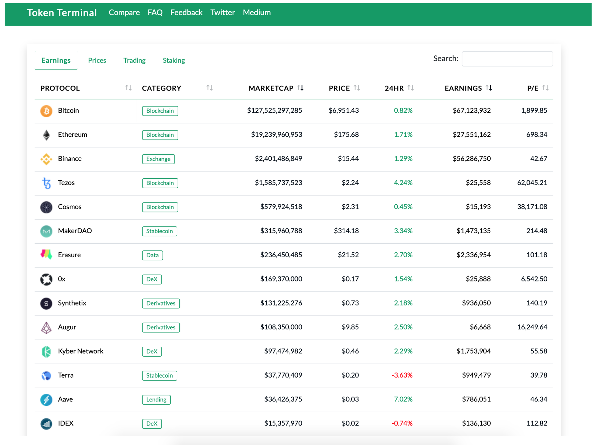Screen dimensions: 594x445
Task: Switch to the Prices tab
Action: [97, 60]
